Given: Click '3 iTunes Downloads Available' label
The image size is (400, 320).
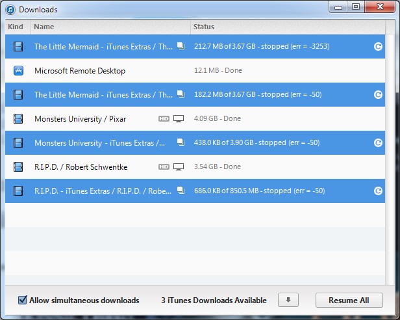Looking at the screenshot, I should click(214, 300).
